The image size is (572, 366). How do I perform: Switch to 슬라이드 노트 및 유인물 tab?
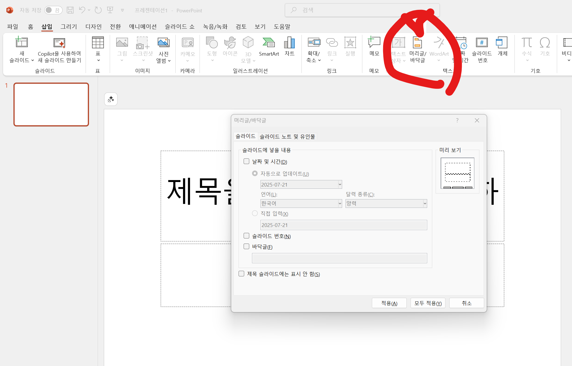[287, 137]
